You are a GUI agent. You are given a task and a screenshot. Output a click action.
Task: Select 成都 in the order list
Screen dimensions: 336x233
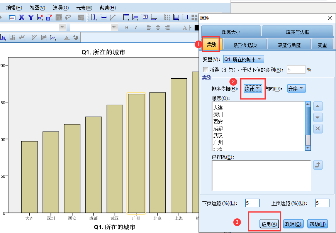point(218,128)
